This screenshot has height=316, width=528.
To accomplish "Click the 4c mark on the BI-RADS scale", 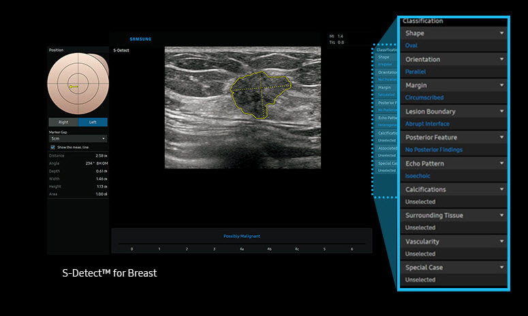I will click(296, 249).
